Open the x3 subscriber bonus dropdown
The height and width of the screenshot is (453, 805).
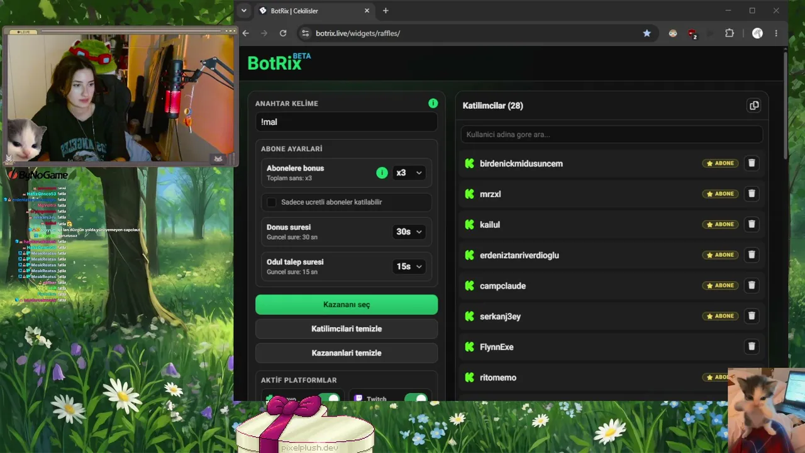(x=408, y=172)
